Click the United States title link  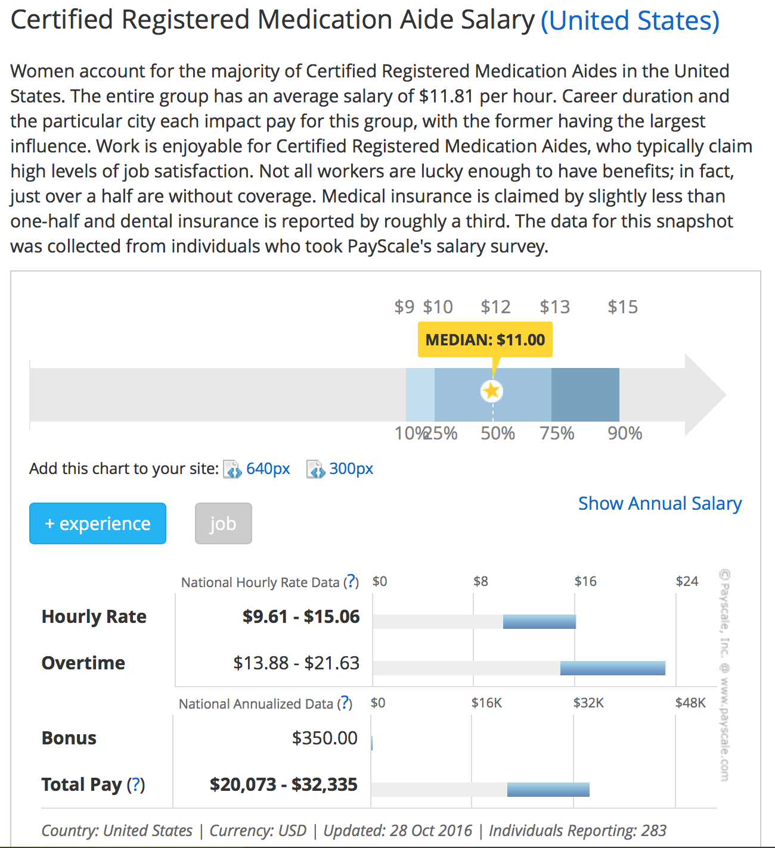click(x=630, y=21)
